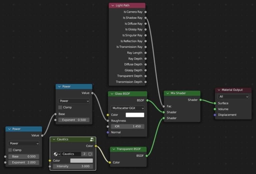The image size is (256, 174).
Task: Click the Ray Depth output socket
Action: (x=145, y=59)
